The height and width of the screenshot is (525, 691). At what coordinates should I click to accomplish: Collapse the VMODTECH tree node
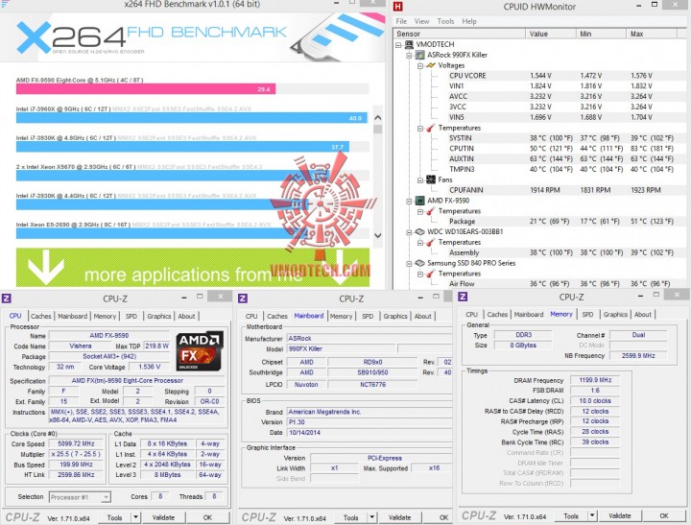click(398, 45)
